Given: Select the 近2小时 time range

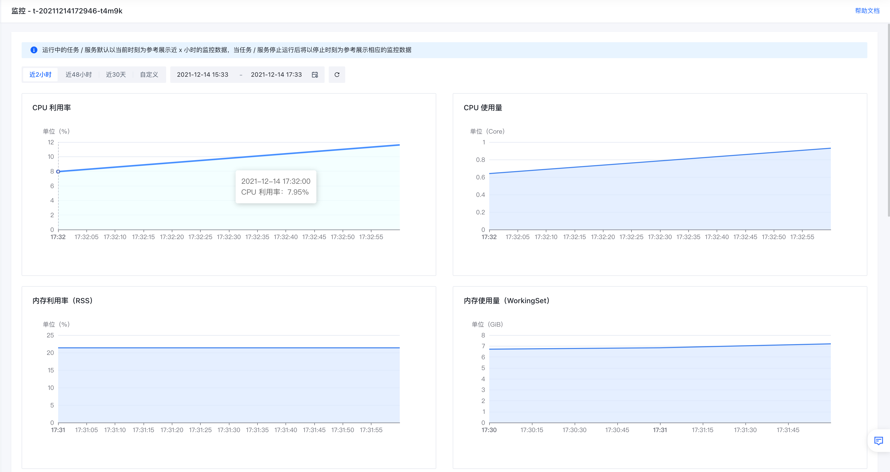Looking at the screenshot, I should (40, 75).
